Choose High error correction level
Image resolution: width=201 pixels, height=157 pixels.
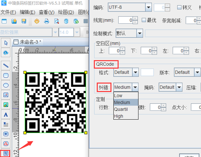(126, 116)
